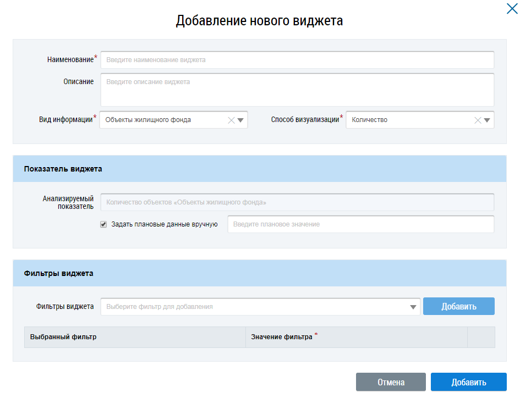The height and width of the screenshot is (398, 520).
Task: Click the Добавить button next to filter selector
Action: click(458, 307)
